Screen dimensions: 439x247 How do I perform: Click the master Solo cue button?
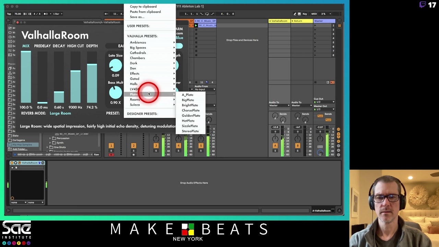[320, 147]
